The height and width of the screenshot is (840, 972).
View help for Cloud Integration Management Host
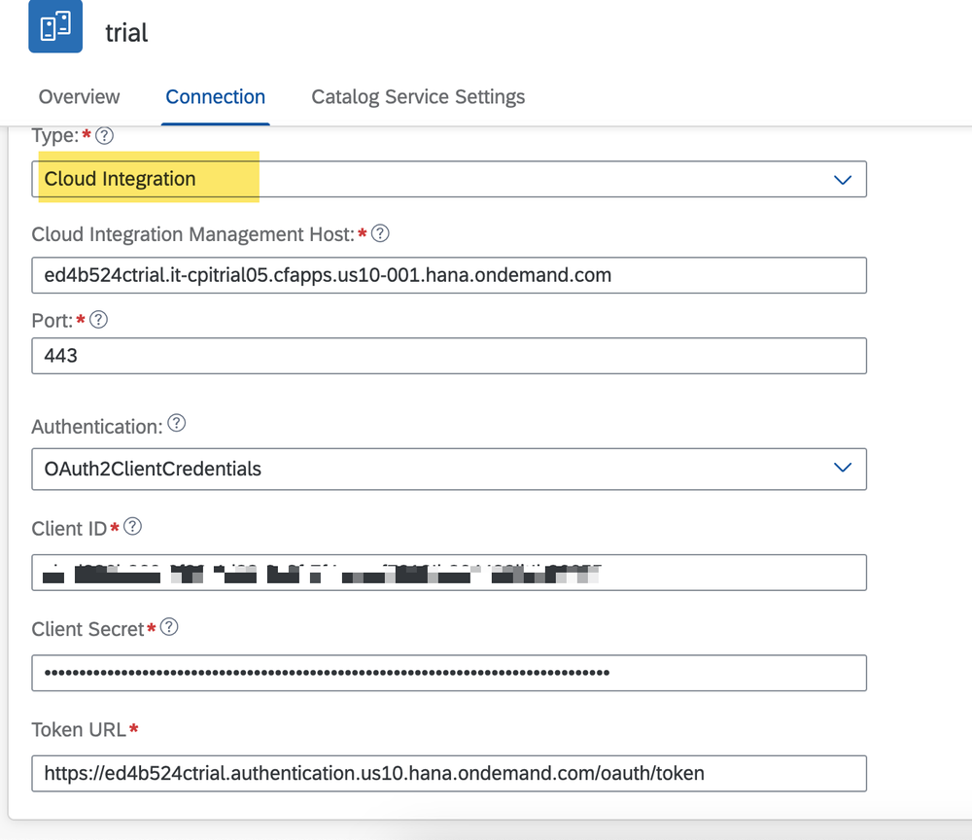(380, 233)
